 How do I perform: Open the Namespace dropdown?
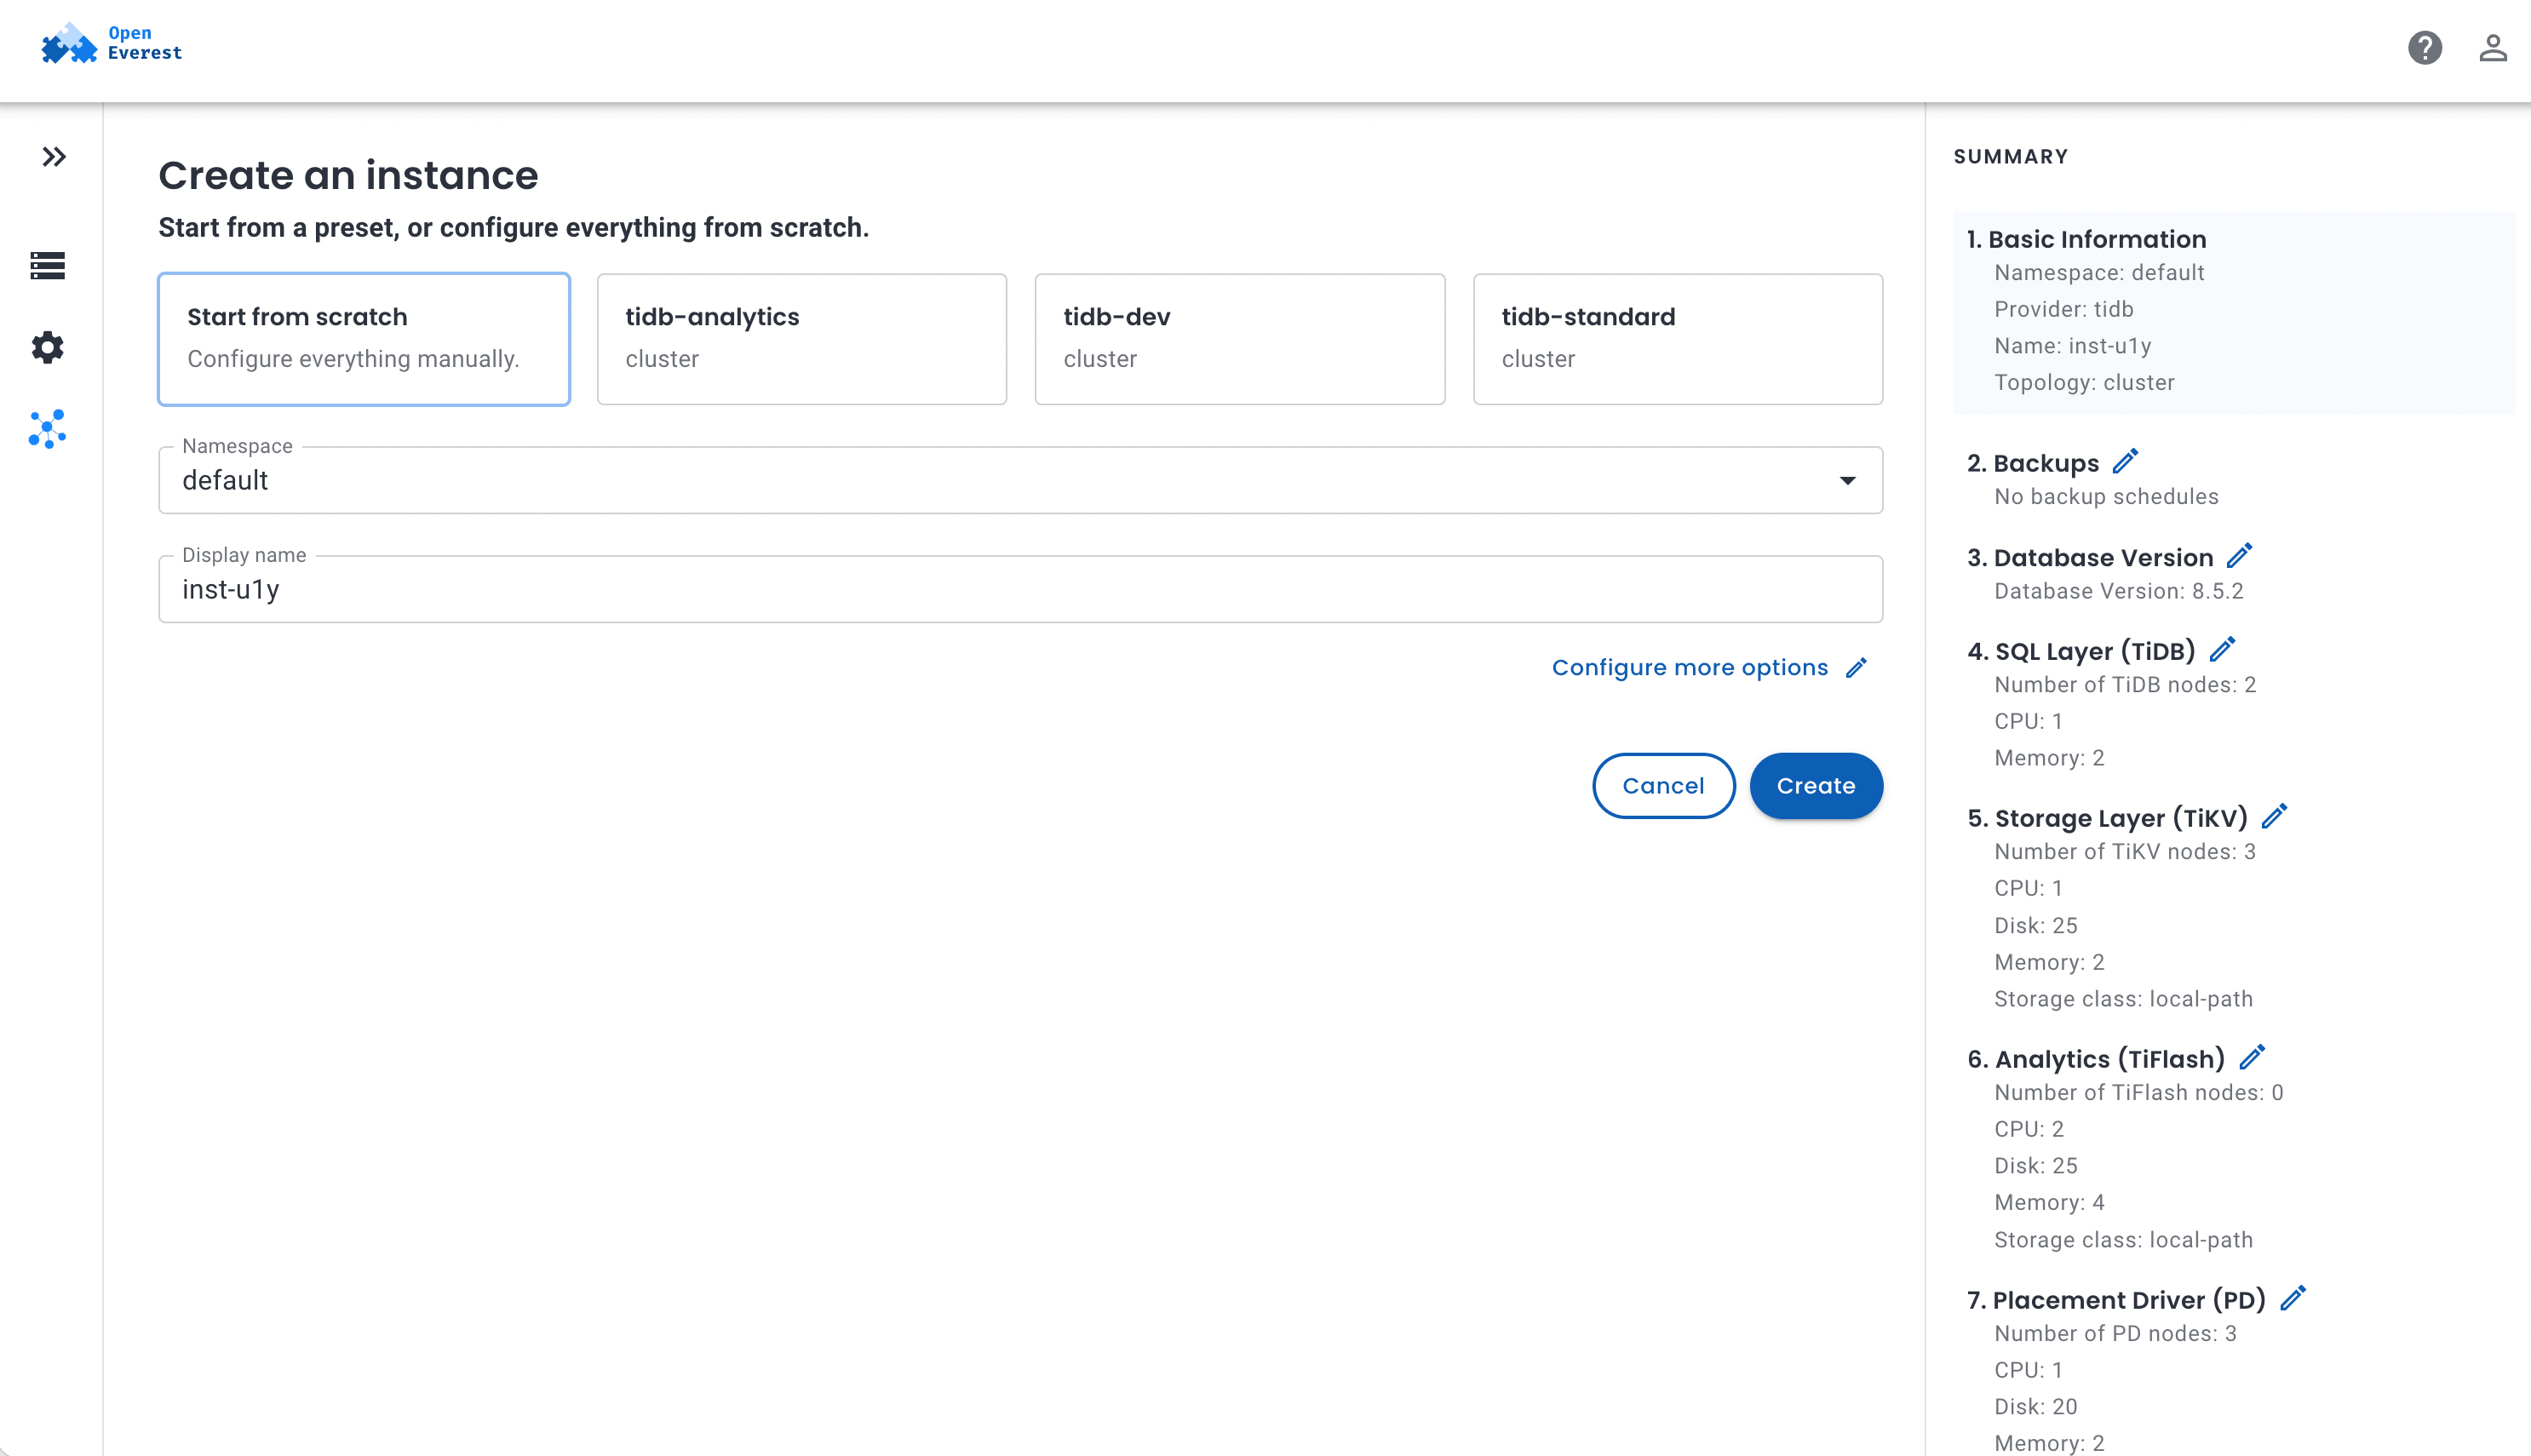(1020, 480)
